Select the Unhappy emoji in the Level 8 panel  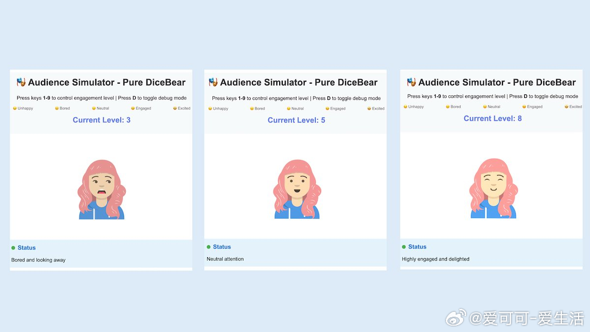coord(406,107)
